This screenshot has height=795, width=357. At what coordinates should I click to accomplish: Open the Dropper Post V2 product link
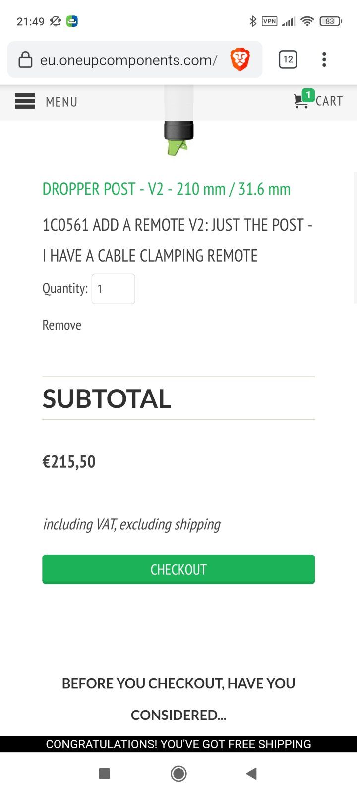pyautogui.click(x=166, y=189)
